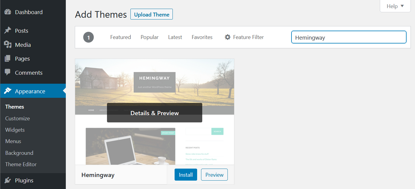This screenshot has height=189, width=415.
Task: Click the theme search field
Action: click(349, 37)
